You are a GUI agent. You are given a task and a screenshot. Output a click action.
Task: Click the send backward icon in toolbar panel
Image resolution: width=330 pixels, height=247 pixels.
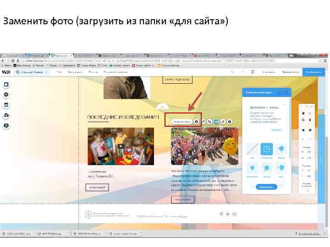tap(310, 130)
